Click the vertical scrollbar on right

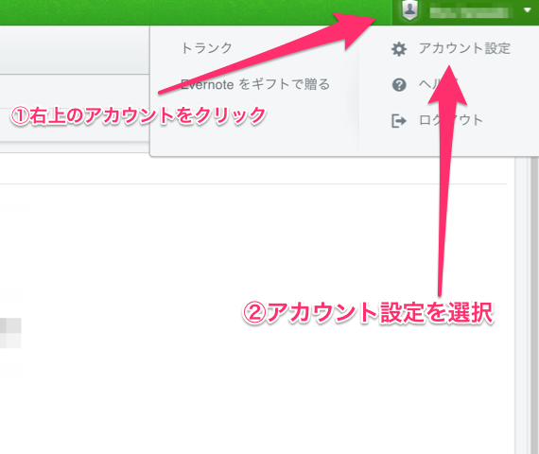(x=534, y=306)
